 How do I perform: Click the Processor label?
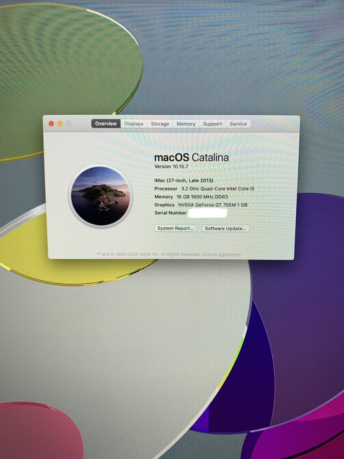point(166,189)
